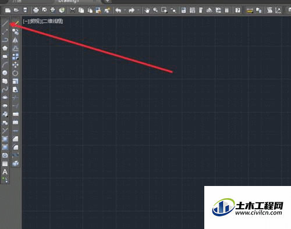
Task: Select the Mirror tool
Action: tap(15, 40)
